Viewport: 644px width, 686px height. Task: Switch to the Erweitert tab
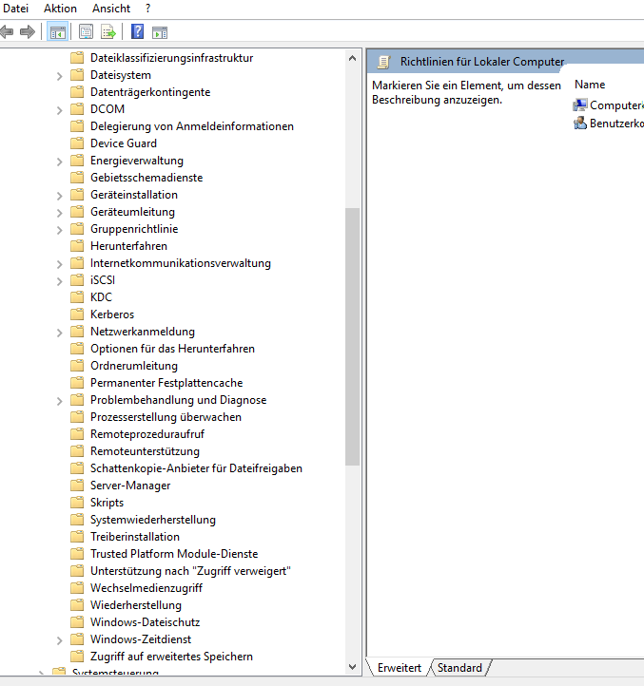(400, 668)
